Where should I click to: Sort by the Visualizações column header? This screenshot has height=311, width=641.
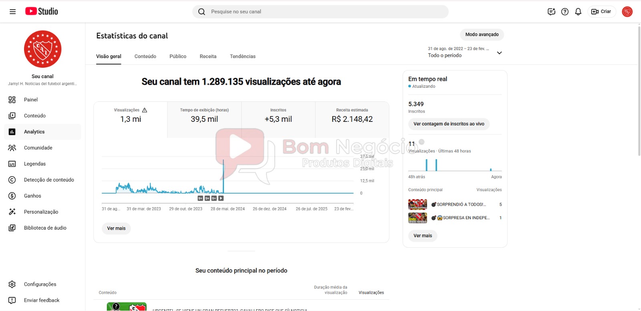(x=371, y=293)
